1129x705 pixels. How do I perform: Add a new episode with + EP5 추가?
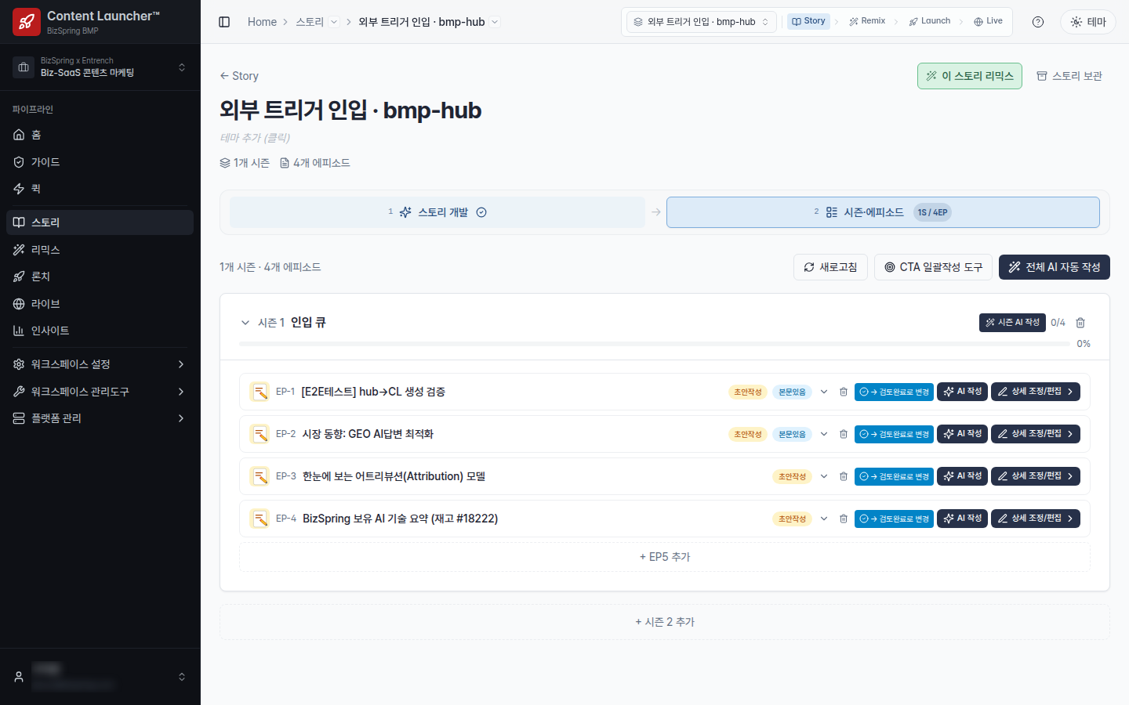pyautogui.click(x=665, y=557)
